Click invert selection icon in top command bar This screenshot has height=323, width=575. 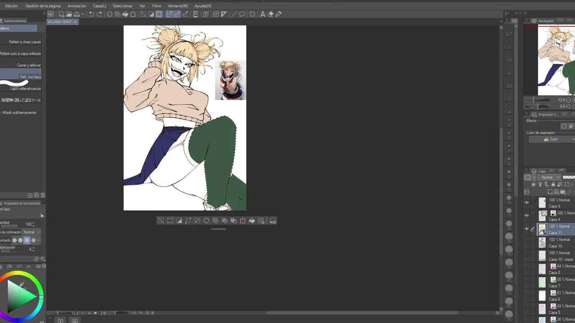pyautogui.click(x=151, y=14)
